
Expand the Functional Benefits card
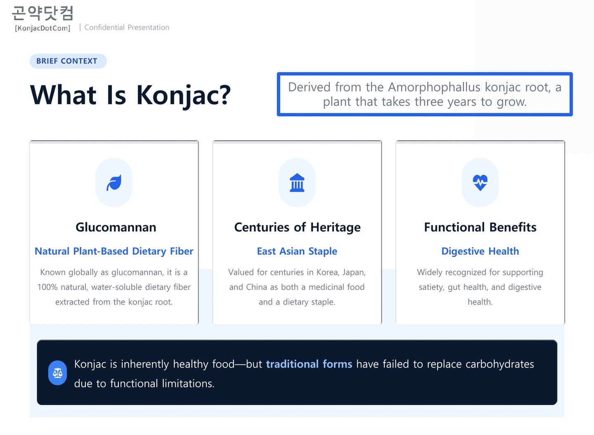[x=480, y=232]
